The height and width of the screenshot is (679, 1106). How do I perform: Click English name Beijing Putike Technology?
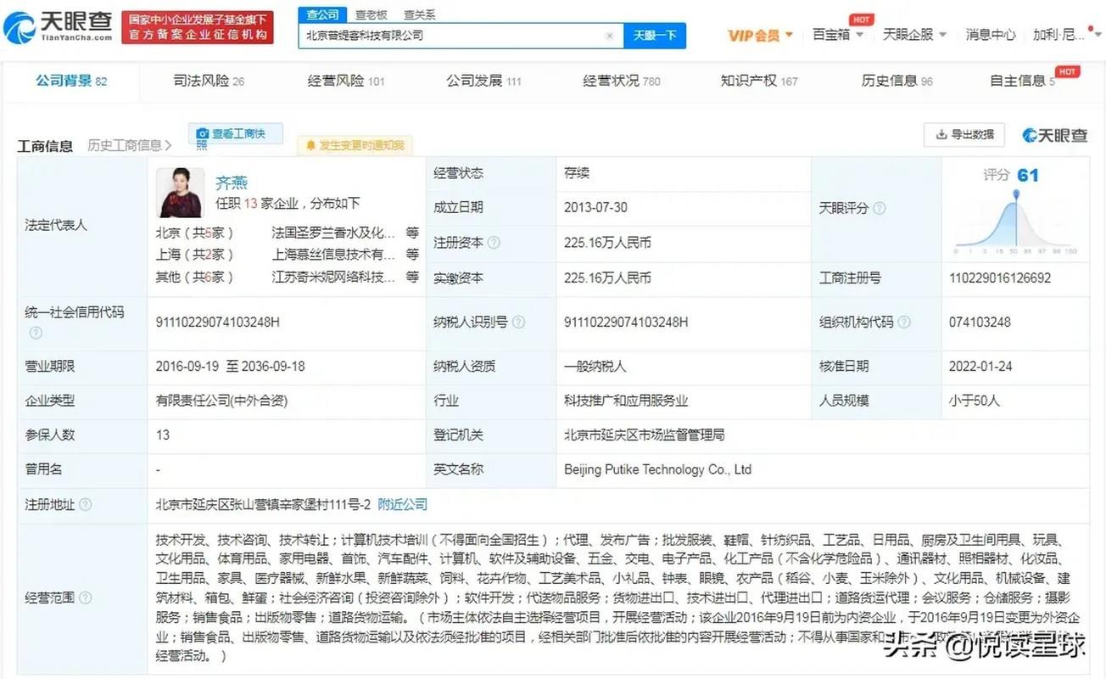coord(658,469)
